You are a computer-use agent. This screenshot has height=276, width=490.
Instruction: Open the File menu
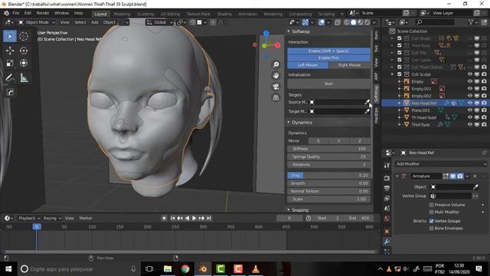click(x=15, y=13)
